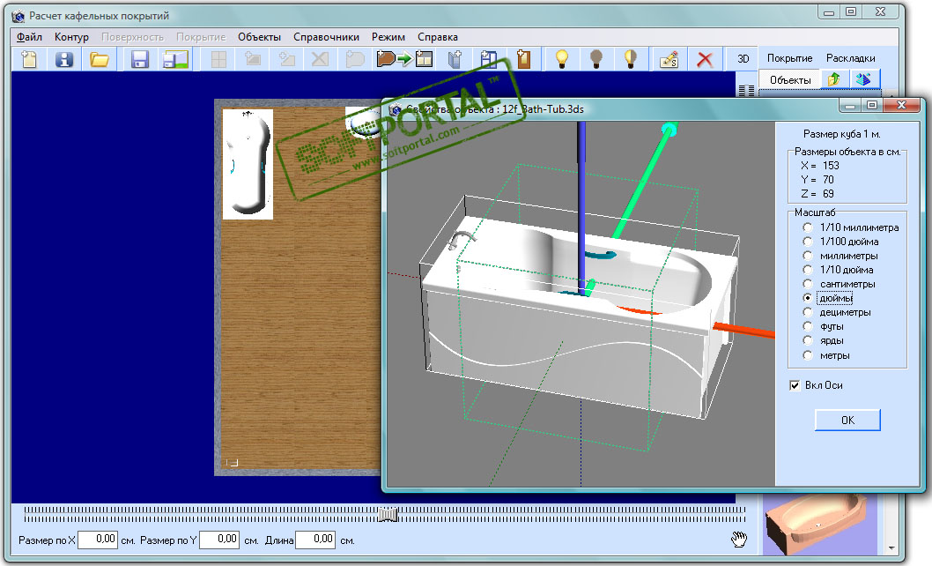Open the Файл menu
The height and width of the screenshot is (566, 932).
pyautogui.click(x=29, y=37)
